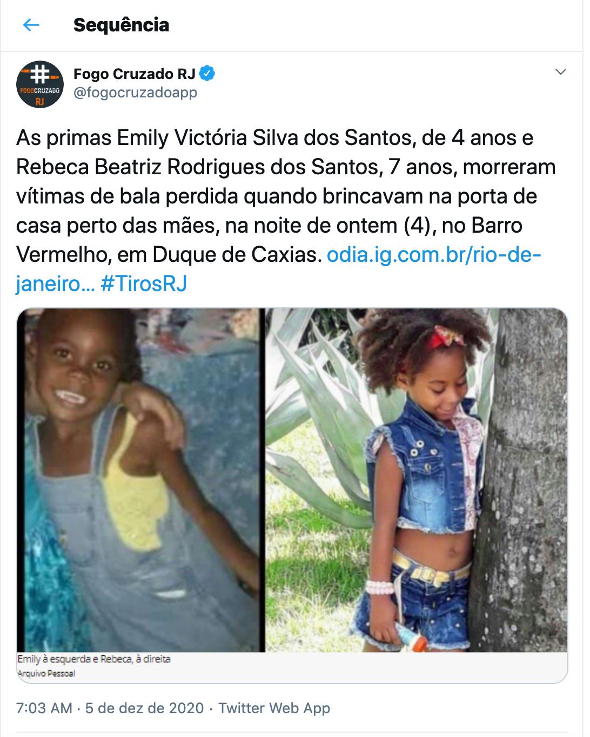
Task: Click the Twitter Web App source label
Action: (274, 708)
